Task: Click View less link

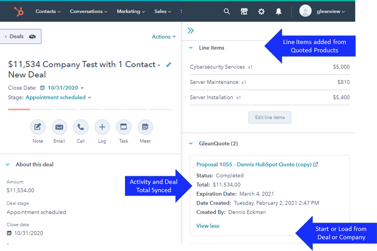Action: pyautogui.click(x=208, y=226)
